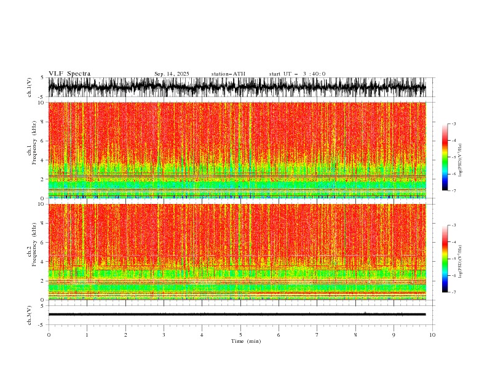487x376 pixels.
Task: Click the "10" tick on the Time axis
Action: tap(432, 335)
